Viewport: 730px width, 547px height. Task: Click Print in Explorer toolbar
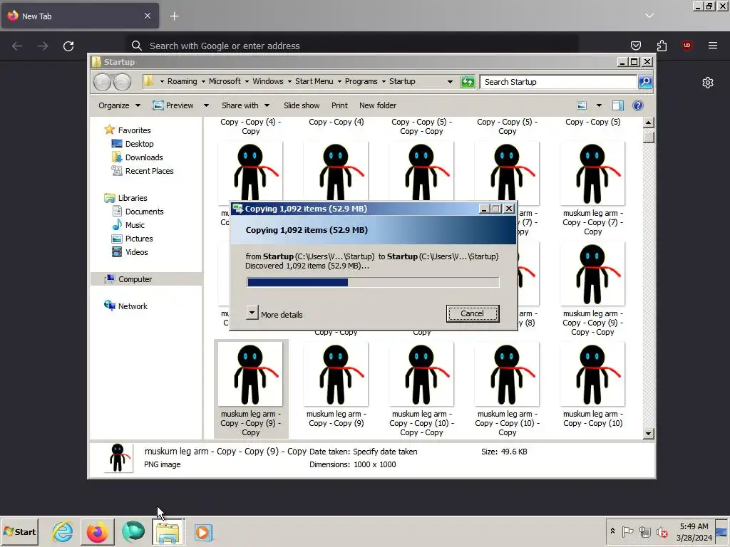(339, 105)
